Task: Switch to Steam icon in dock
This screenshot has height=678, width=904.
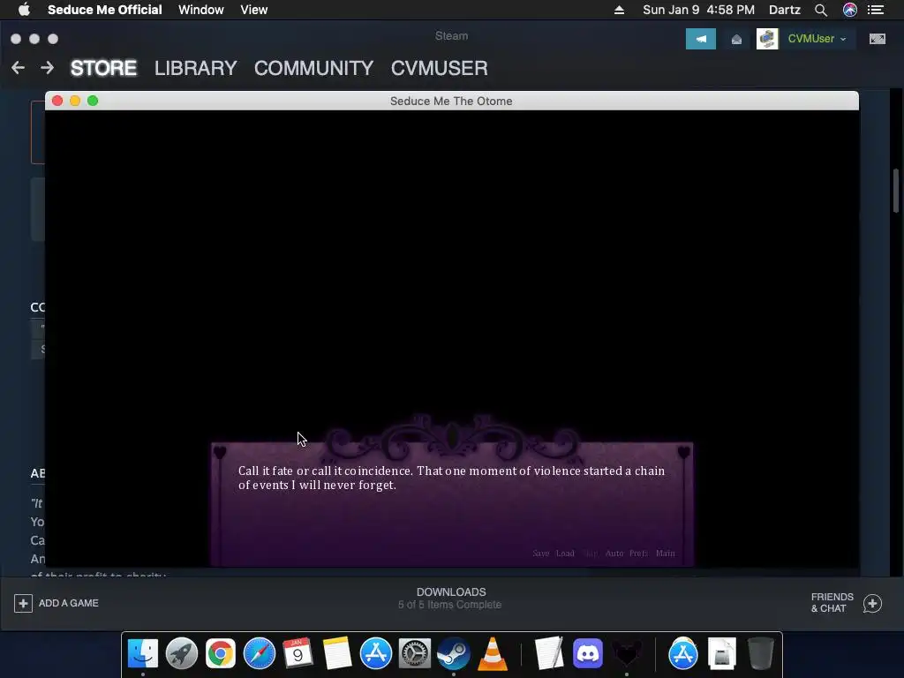Action: (x=453, y=654)
